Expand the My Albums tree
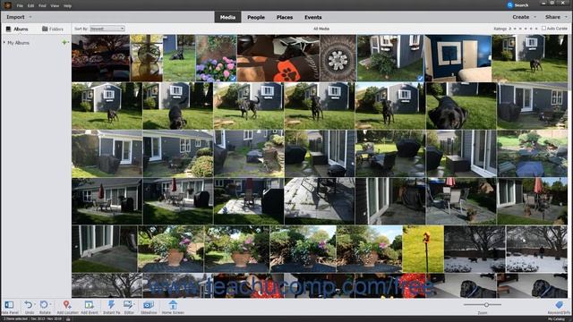The width and height of the screenshot is (573, 322). (x=4, y=43)
